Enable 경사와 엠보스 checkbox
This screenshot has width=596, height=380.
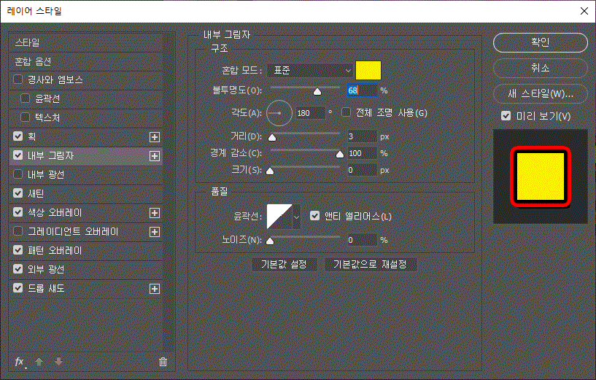tap(18, 80)
